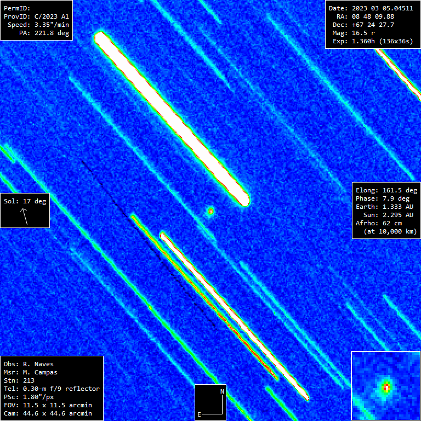Click the station code Stn: 213
421x421 pixels.
click(19, 380)
